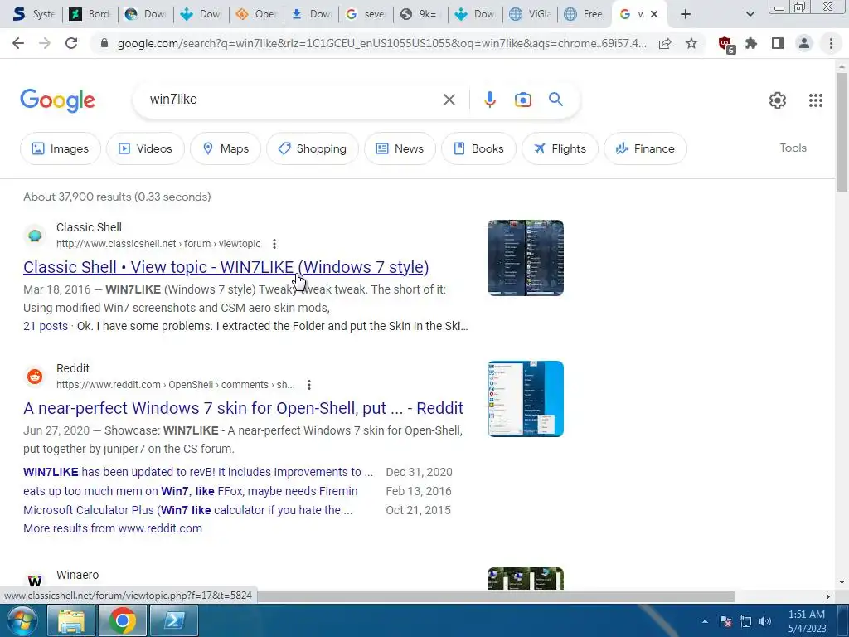This screenshot has width=849, height=637.
Task: Open PowerShell from the taskbar
Action: coord(174,620)
